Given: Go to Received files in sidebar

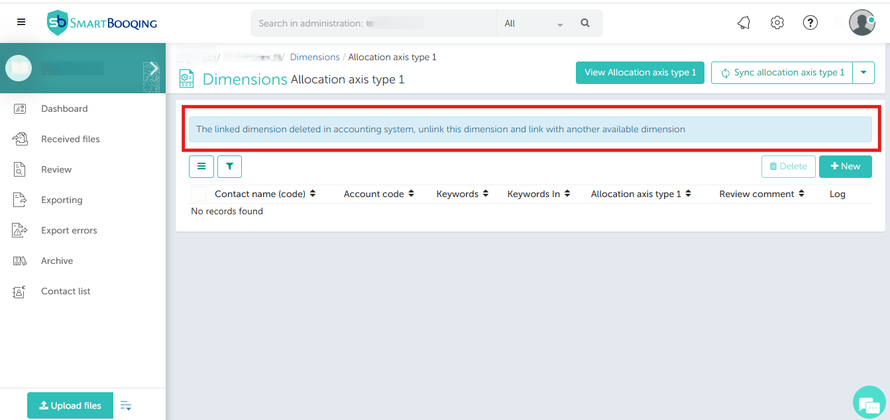Looking at the screenshot, I should tap(70, 139).
